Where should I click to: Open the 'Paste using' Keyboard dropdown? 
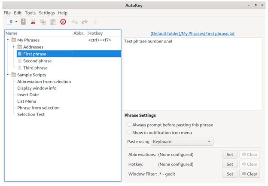point(182,142)
